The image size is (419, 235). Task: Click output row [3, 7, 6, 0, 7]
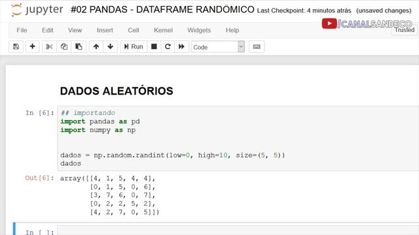pyautogui.click(x=122, y=195)
